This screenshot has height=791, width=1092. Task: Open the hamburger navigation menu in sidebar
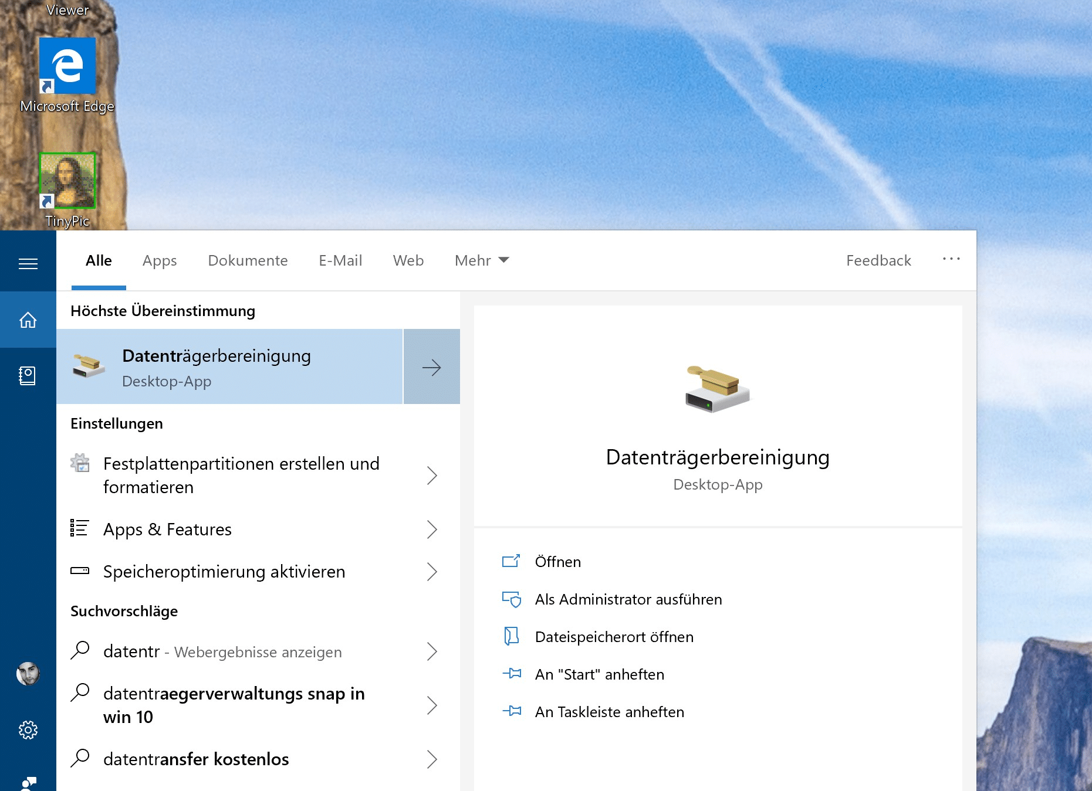coord(28,263)
